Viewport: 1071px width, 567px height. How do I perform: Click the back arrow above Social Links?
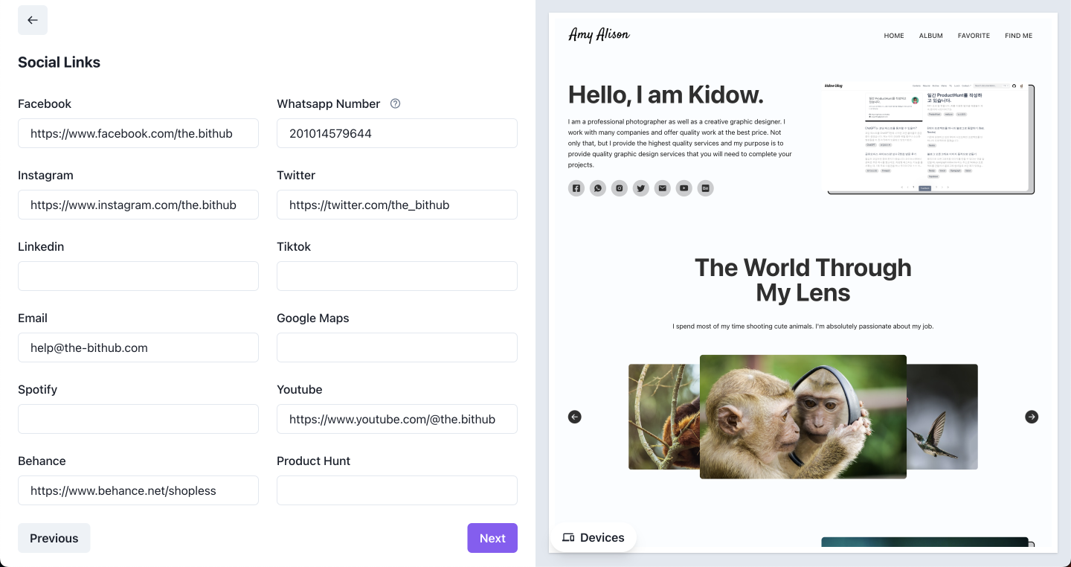pos(33,20)
